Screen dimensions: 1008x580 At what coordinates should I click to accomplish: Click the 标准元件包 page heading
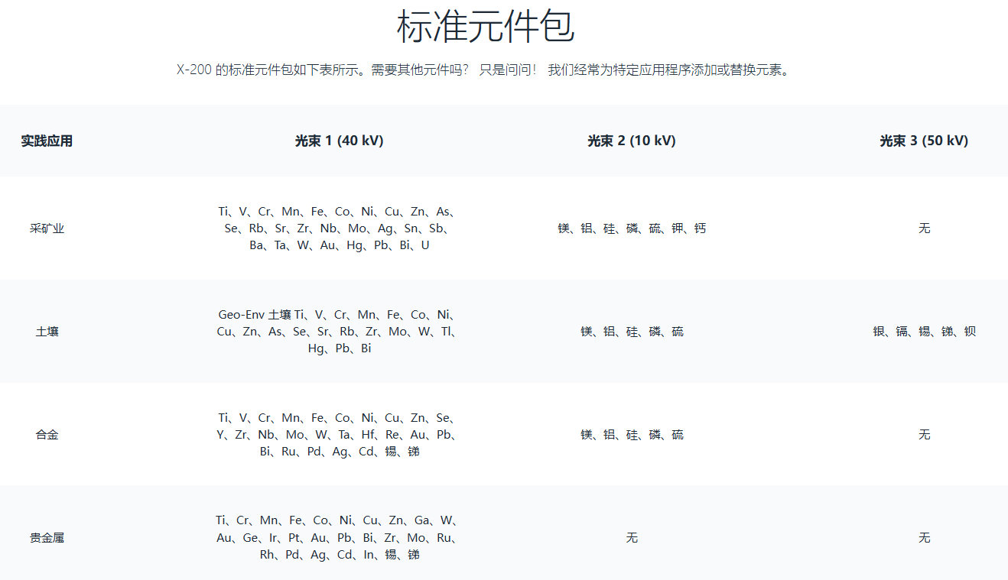(486, 28)
